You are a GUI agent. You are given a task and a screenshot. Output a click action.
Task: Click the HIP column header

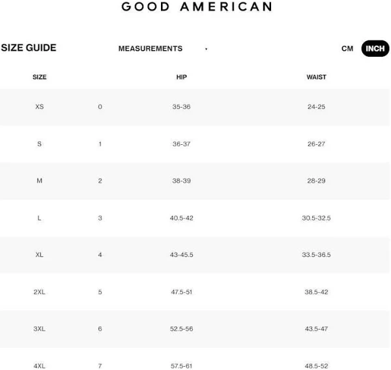pyautogui.click(x=181, y=77)
